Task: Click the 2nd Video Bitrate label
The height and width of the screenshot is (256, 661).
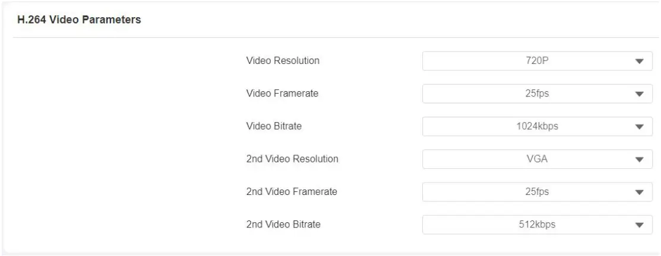Action: 284,225
